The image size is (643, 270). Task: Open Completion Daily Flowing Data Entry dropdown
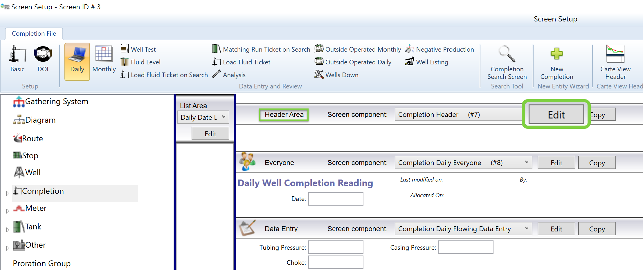526,229
